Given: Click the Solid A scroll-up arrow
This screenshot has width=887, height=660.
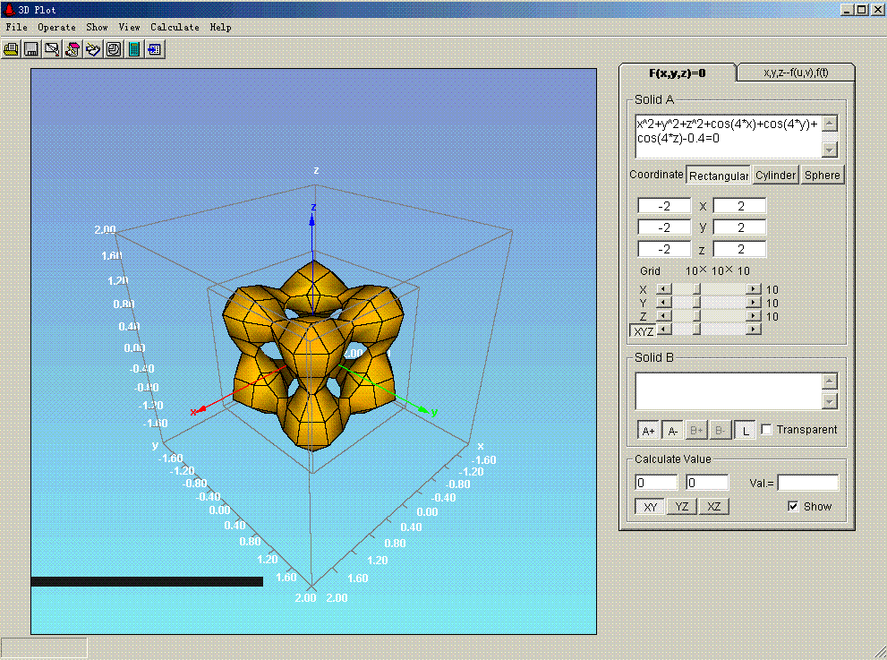Looking at the screenshot, I should [830, 124].
